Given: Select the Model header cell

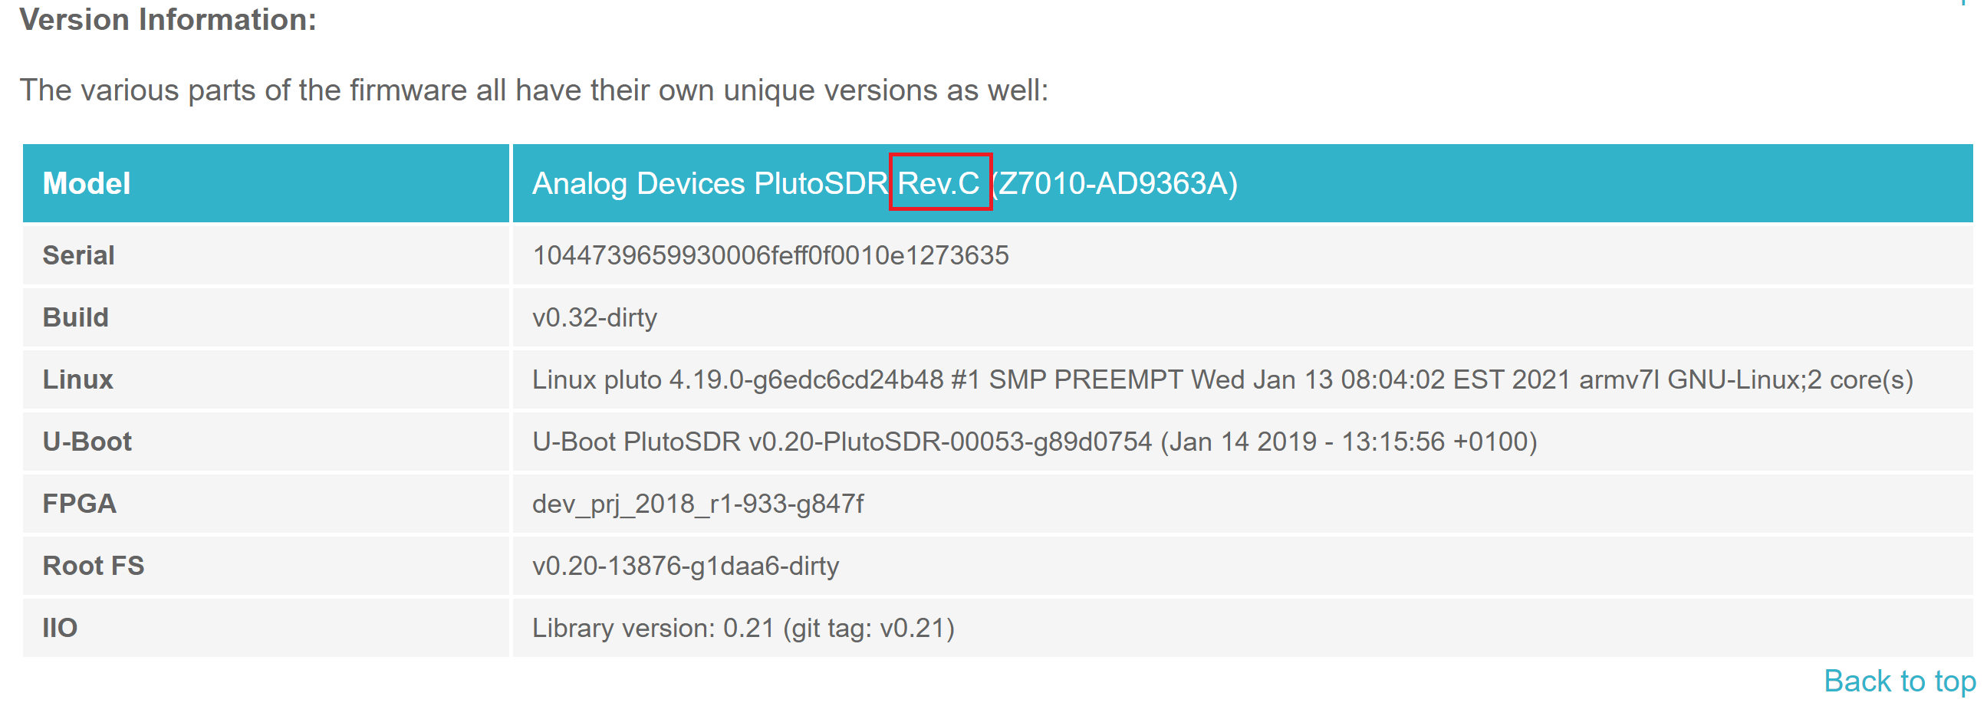Looking at the screenshot, I should (87, 183).
